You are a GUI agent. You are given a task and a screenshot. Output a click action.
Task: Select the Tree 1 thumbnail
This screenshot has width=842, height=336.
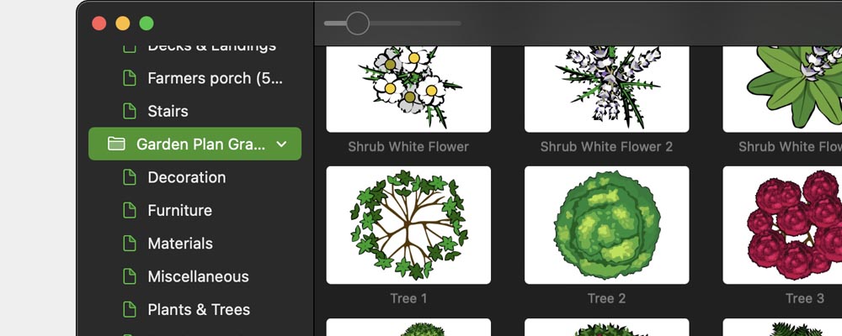point(408,225)
